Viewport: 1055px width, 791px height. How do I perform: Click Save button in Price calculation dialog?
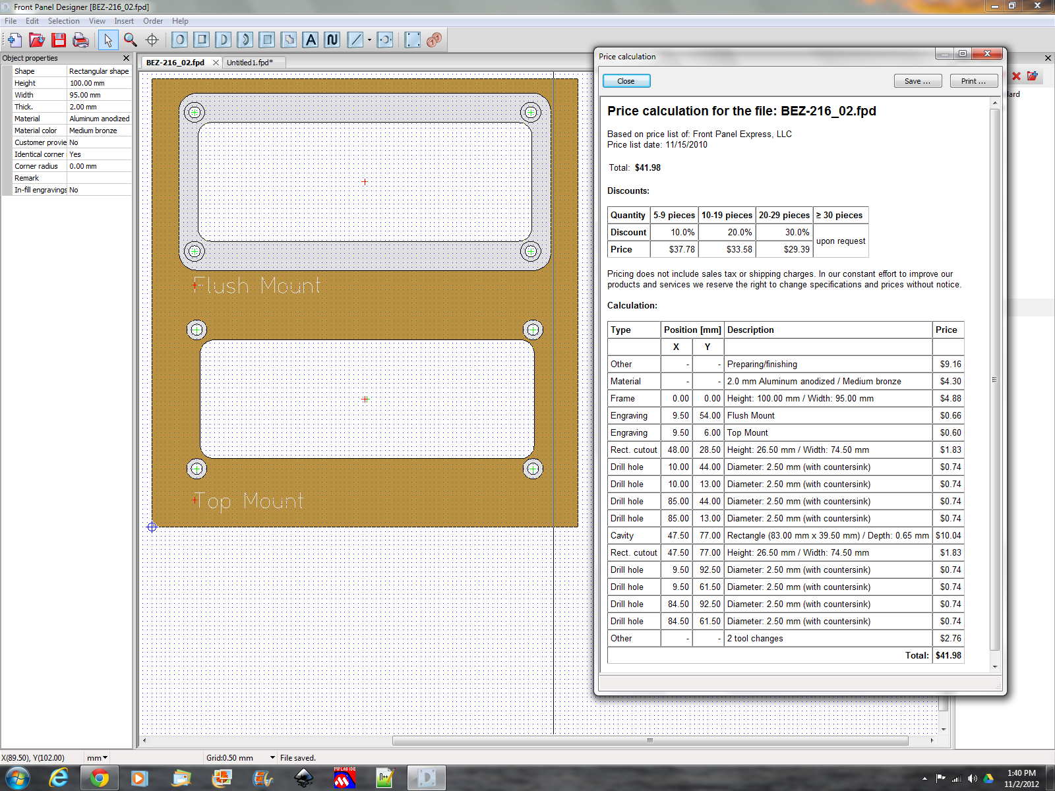tap(917, 81)
